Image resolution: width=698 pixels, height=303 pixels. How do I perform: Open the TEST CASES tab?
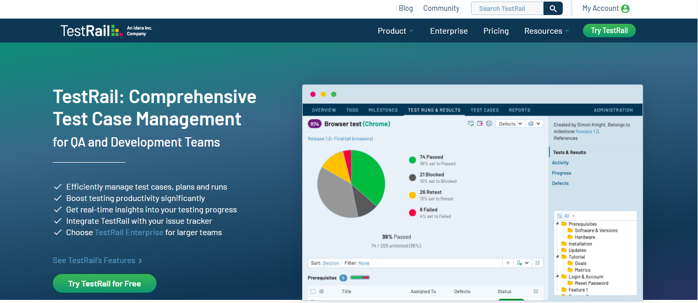pos(485,110)
